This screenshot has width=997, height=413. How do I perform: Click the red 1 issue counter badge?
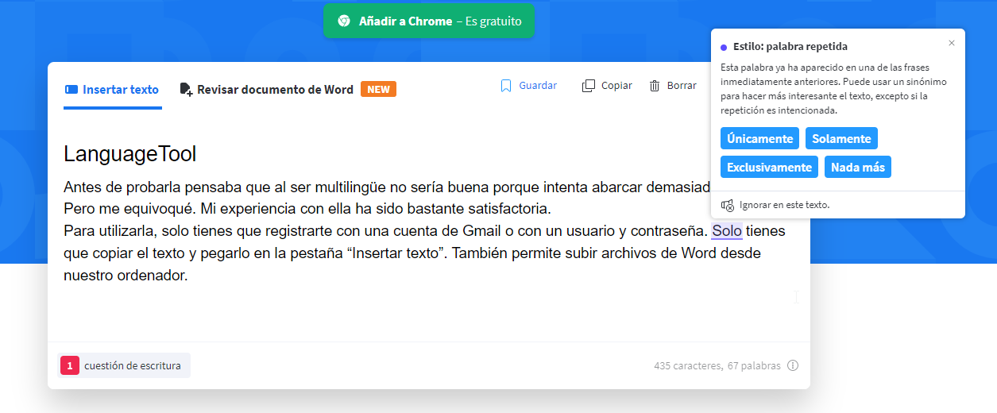pos(70,365)
